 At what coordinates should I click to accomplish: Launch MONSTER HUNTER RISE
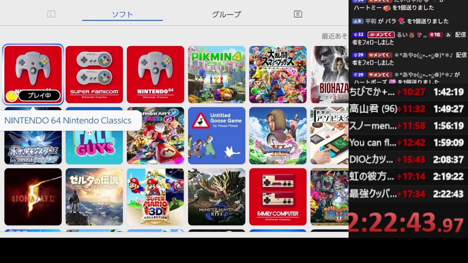217,197
